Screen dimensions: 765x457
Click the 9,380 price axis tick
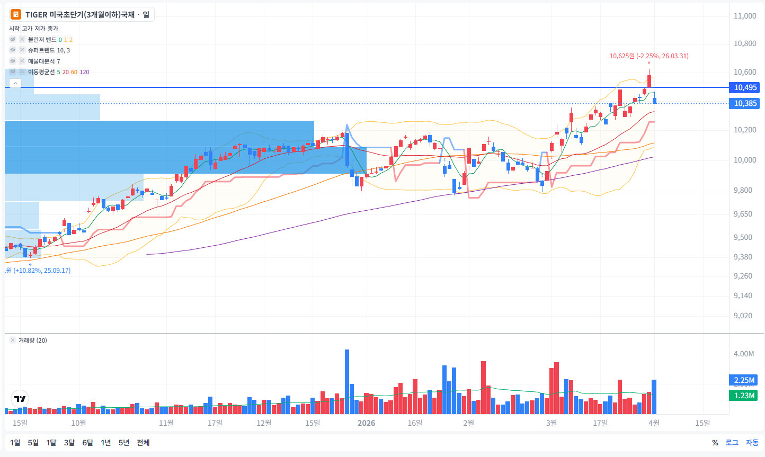click(x=743, y=257)
